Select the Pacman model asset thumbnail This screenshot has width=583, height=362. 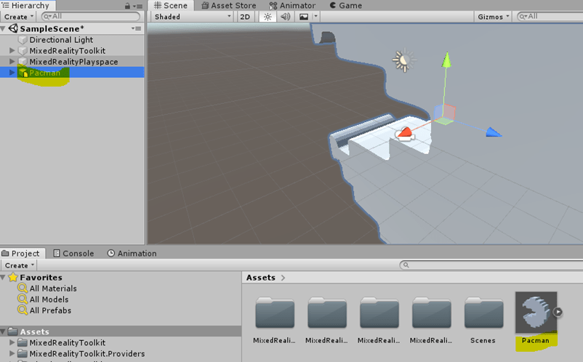click(535, 313)
